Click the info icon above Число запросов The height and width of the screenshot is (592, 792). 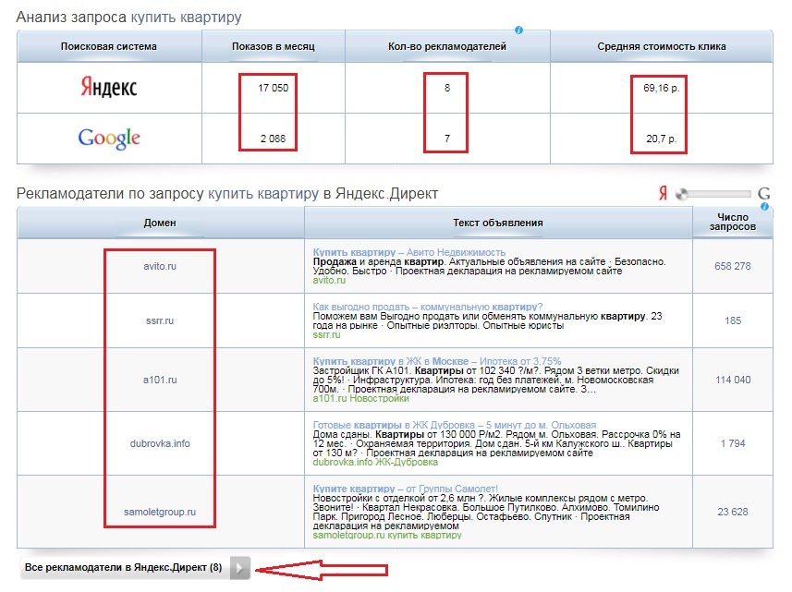(x=764, y=207)
